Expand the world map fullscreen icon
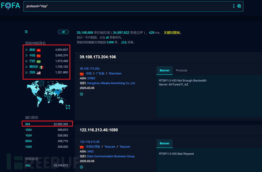The height and width of the screenshot is (172, 262). (68, 107)
